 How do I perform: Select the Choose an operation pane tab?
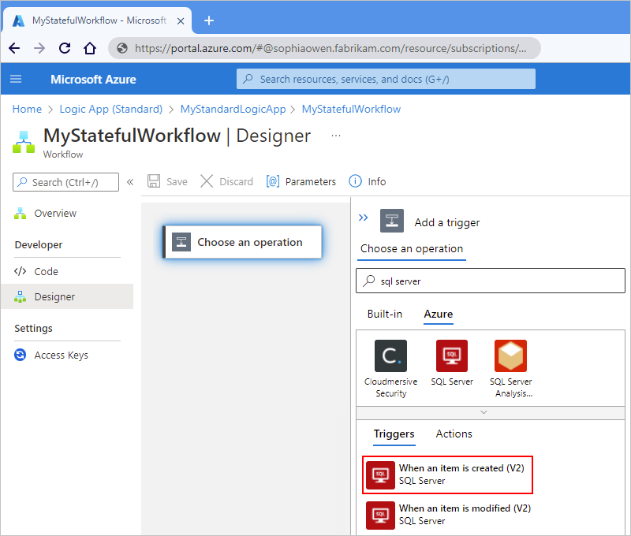point(411,248)
